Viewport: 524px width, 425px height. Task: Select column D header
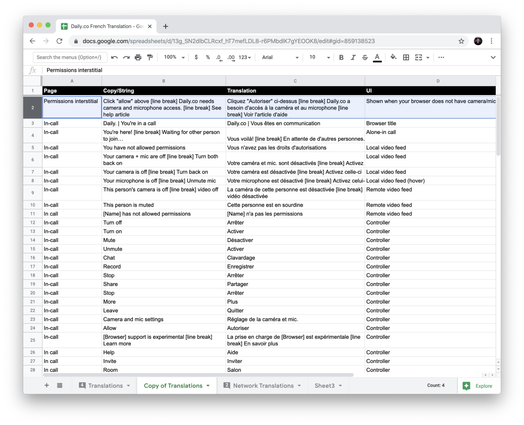[x=431, y=81]
